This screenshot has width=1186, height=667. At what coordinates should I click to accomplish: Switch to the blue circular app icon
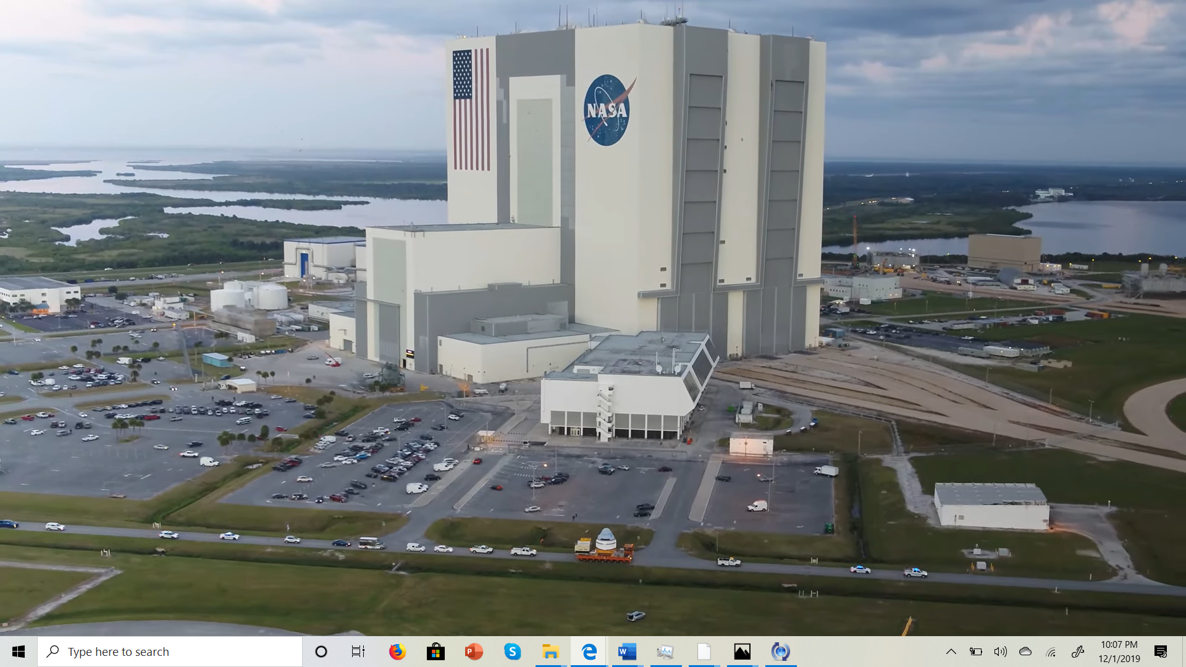[x=780, y=652]
